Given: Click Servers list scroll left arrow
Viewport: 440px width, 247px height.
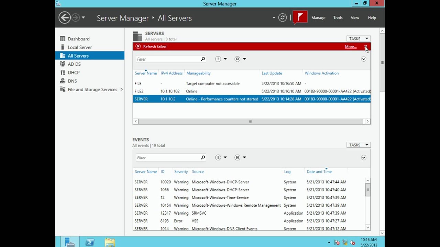Looking at the screenshot, I should 136,121.
